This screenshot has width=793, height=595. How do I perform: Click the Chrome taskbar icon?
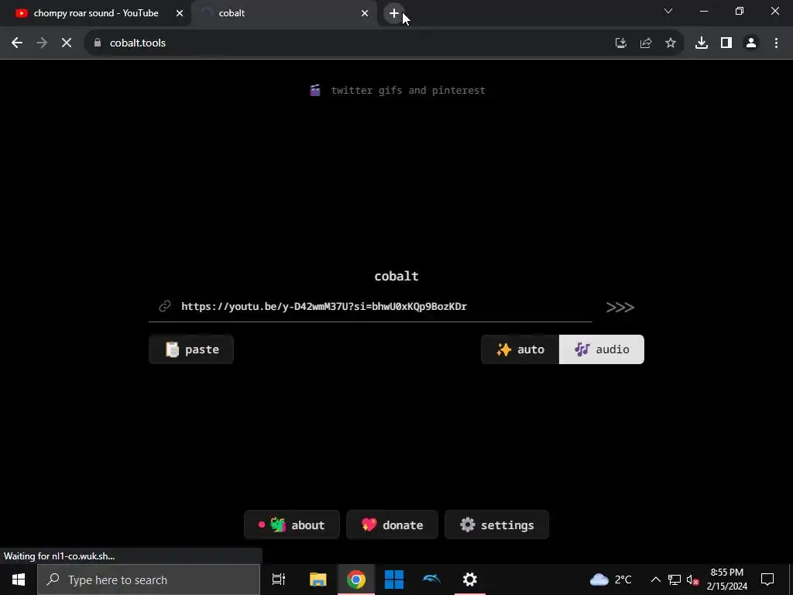[x=356, y=580]
